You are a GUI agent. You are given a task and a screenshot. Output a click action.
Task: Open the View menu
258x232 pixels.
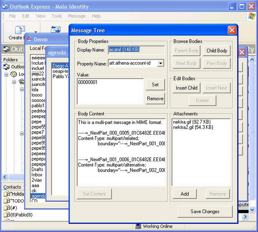tap(40, 16)
